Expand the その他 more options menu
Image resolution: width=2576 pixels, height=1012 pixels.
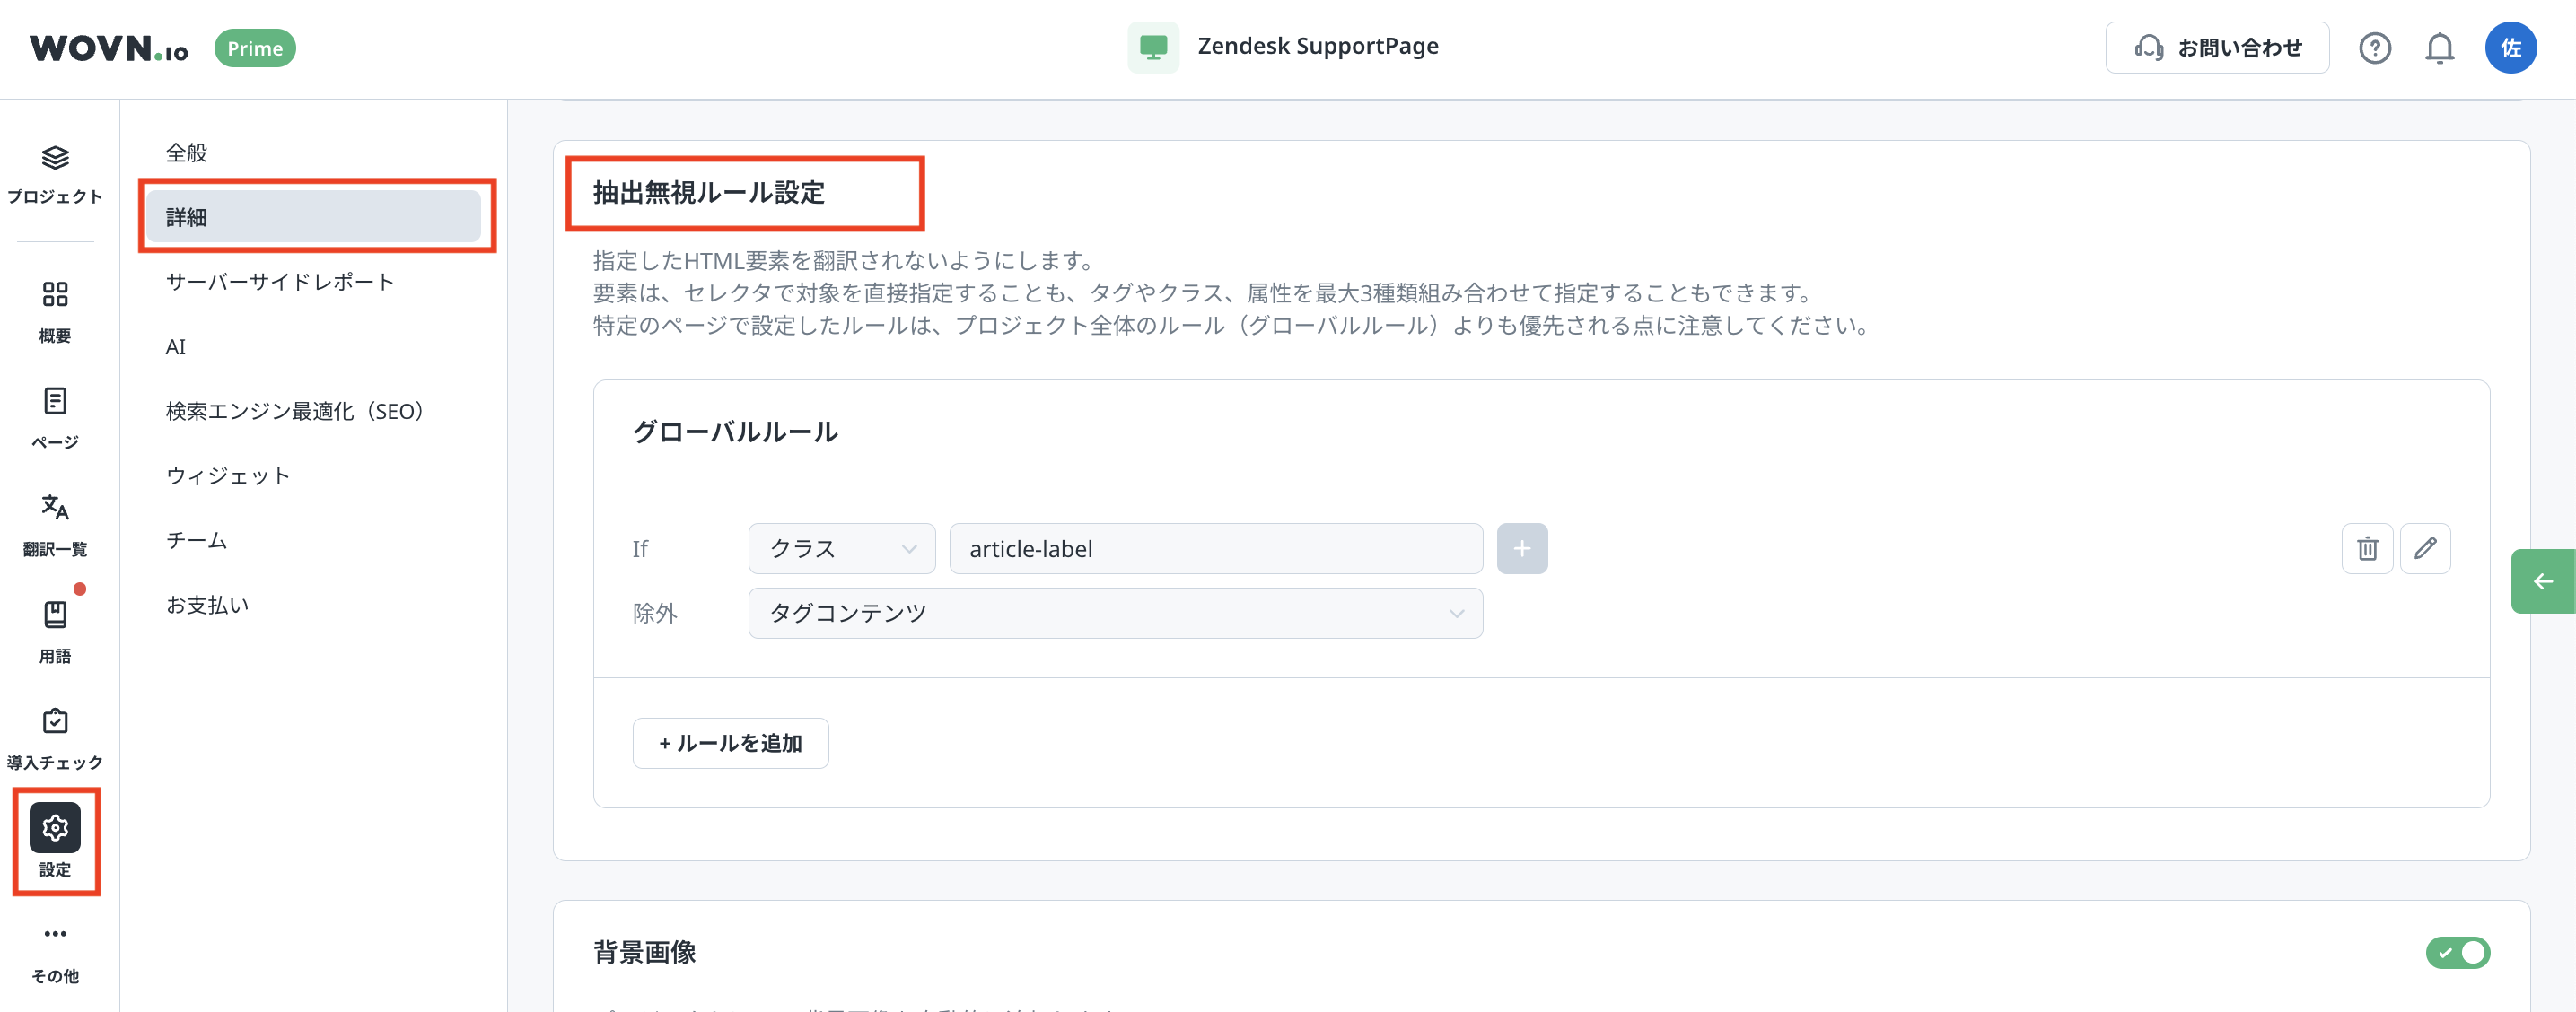pyautogui.click(x=55, y=934)
